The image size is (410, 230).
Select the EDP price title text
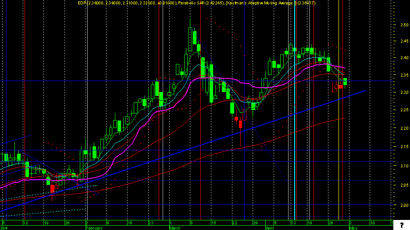coord(127,3)
